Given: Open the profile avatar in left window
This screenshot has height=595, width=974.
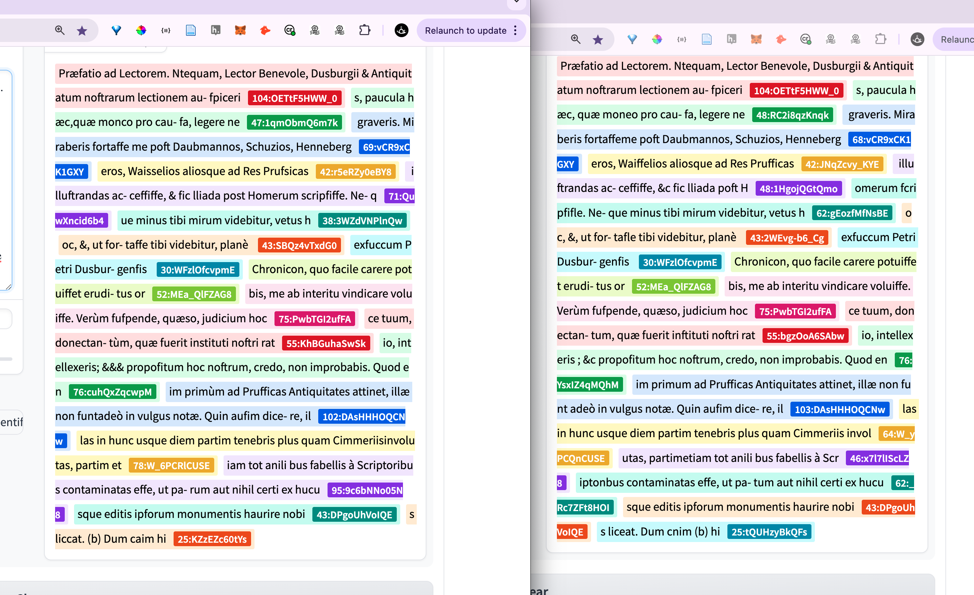Looking at the screenshot, I should point(402,30).
